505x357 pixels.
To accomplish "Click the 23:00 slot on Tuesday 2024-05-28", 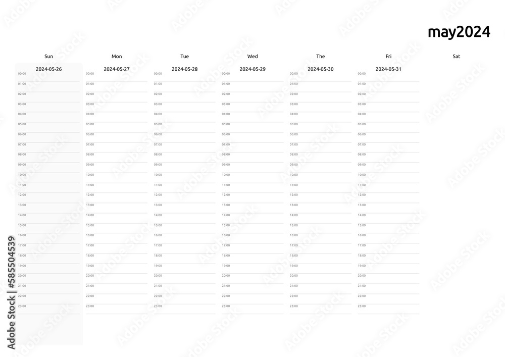I will coord(184,309).
